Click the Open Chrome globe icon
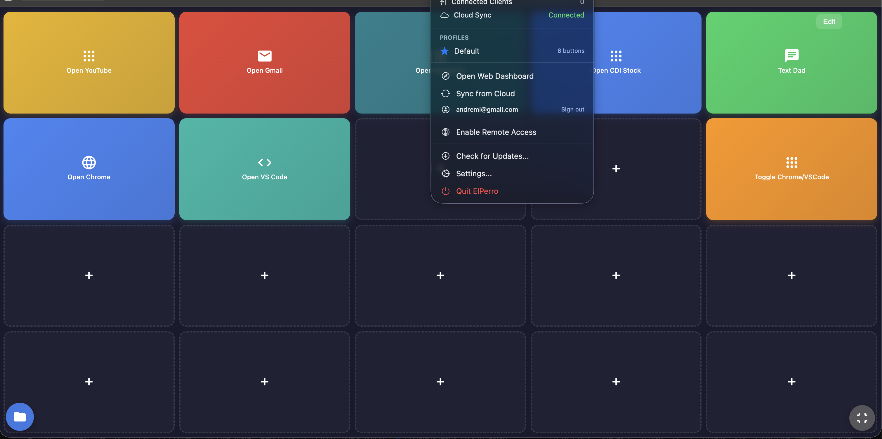The width and height of the screenshot is (882, 439). click(89, 162)
